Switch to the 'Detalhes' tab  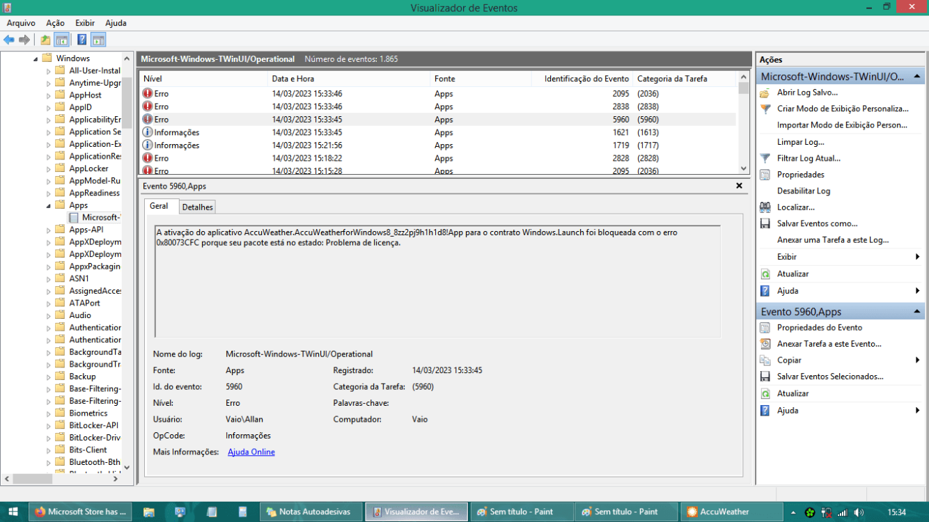click(x=197, y=207)
